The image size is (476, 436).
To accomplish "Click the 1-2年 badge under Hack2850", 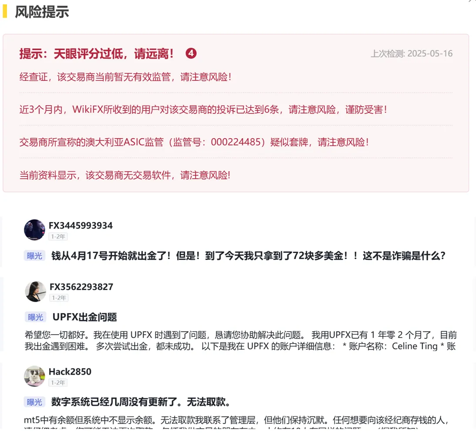I will click(58, 383).
